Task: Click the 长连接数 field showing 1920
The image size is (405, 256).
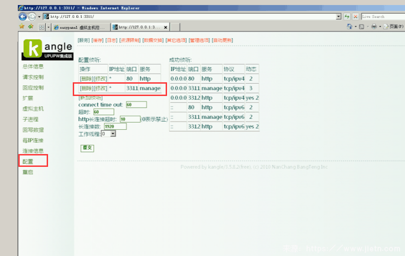Action: 115,126
